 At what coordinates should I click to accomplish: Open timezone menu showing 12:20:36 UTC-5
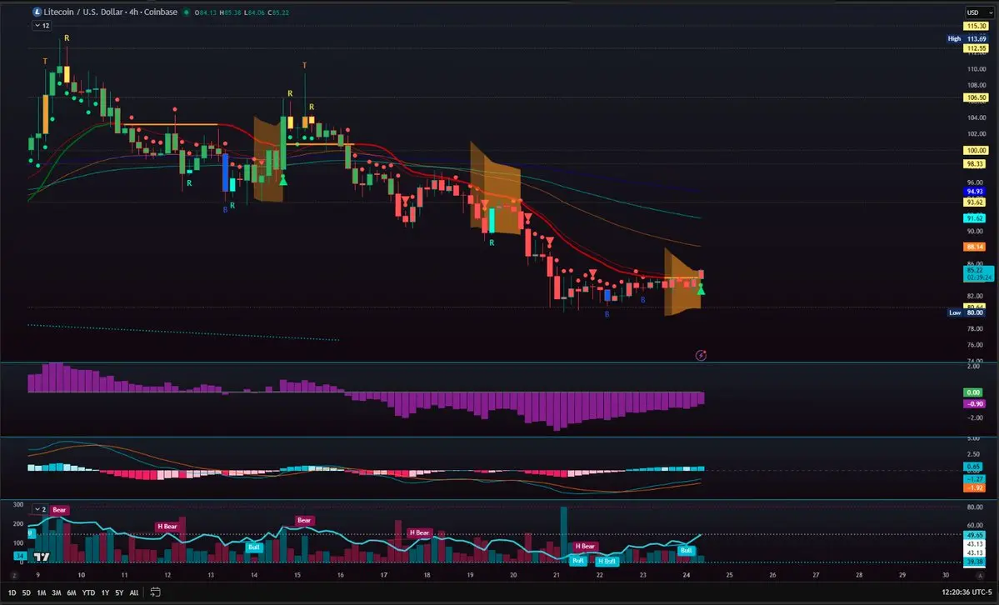[x=967, y=592]
